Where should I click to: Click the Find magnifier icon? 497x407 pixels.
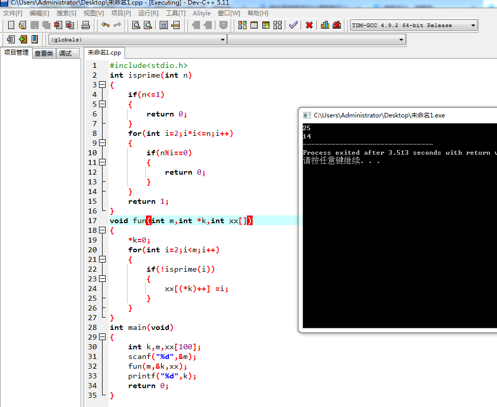[x=136, y=25]
